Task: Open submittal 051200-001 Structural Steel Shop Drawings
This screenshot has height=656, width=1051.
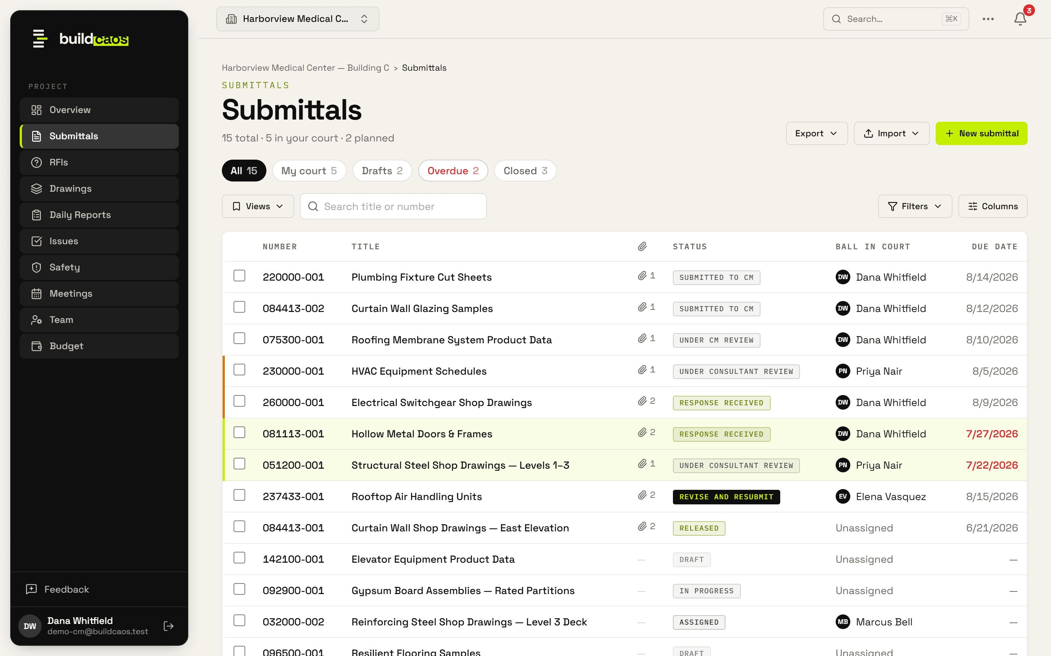Action: (x=624, y=465)
